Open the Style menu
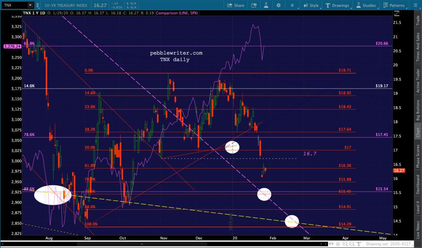The image size is (422, 248). [311, 5]
